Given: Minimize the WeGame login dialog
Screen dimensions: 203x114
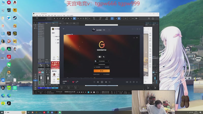Looking at the screenshot, I should (134, 38).
